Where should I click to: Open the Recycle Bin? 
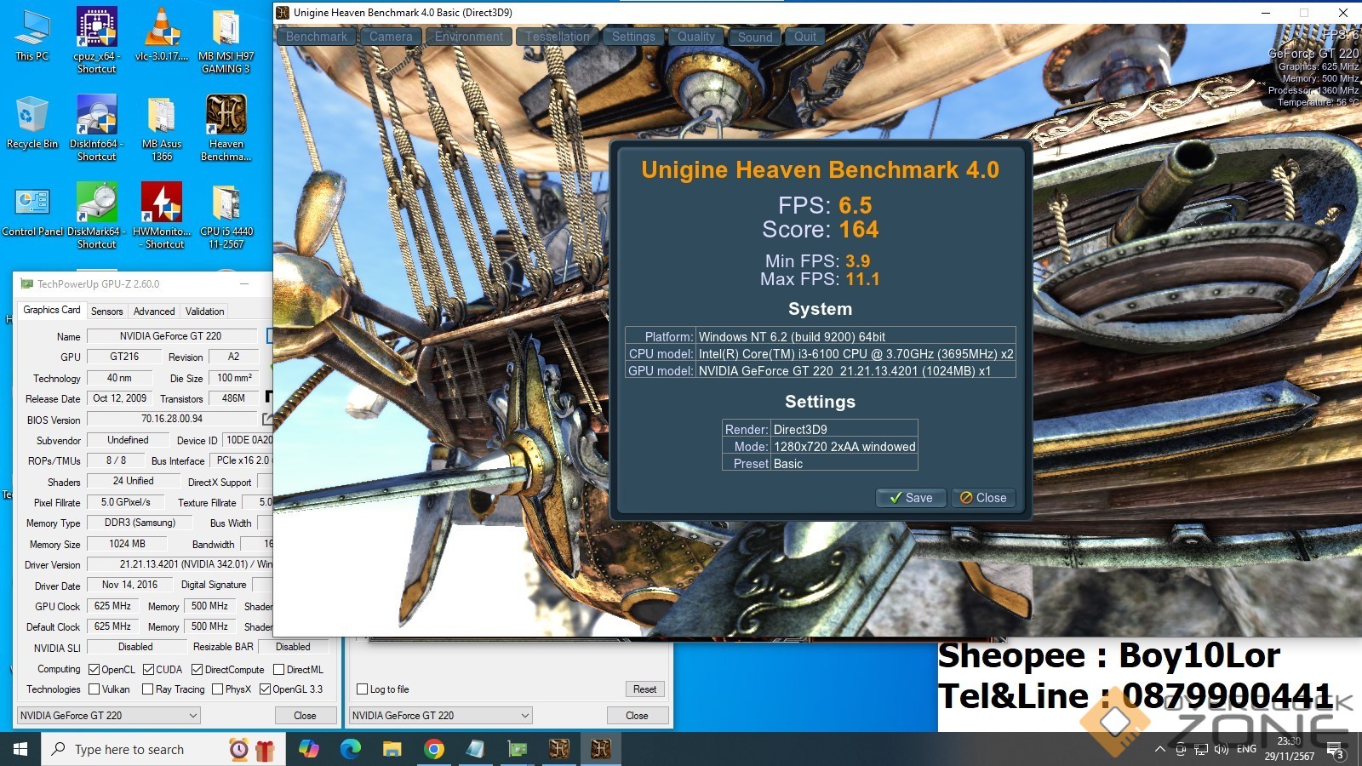[31, 117]
